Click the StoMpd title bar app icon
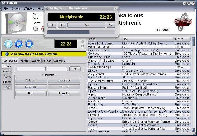Screen dimensions: 197x136 pos(3,3)
